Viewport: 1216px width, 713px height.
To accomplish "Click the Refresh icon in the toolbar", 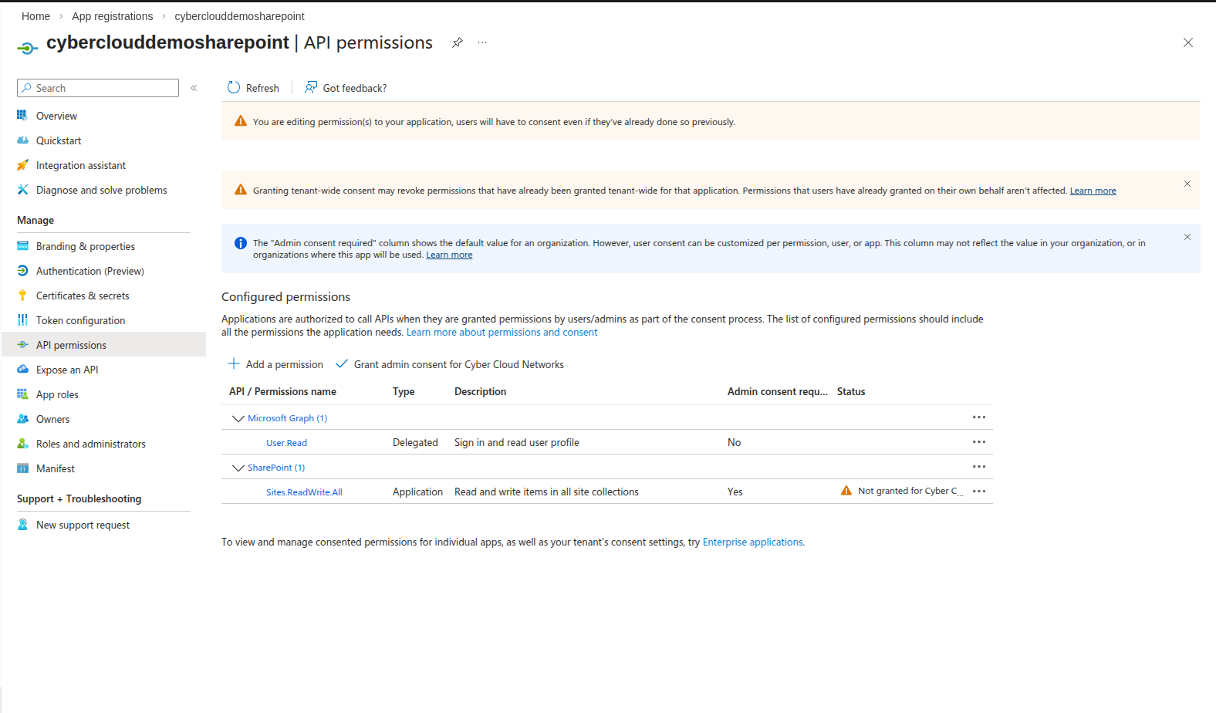I will pyautogui.click(x=234, y=88).
